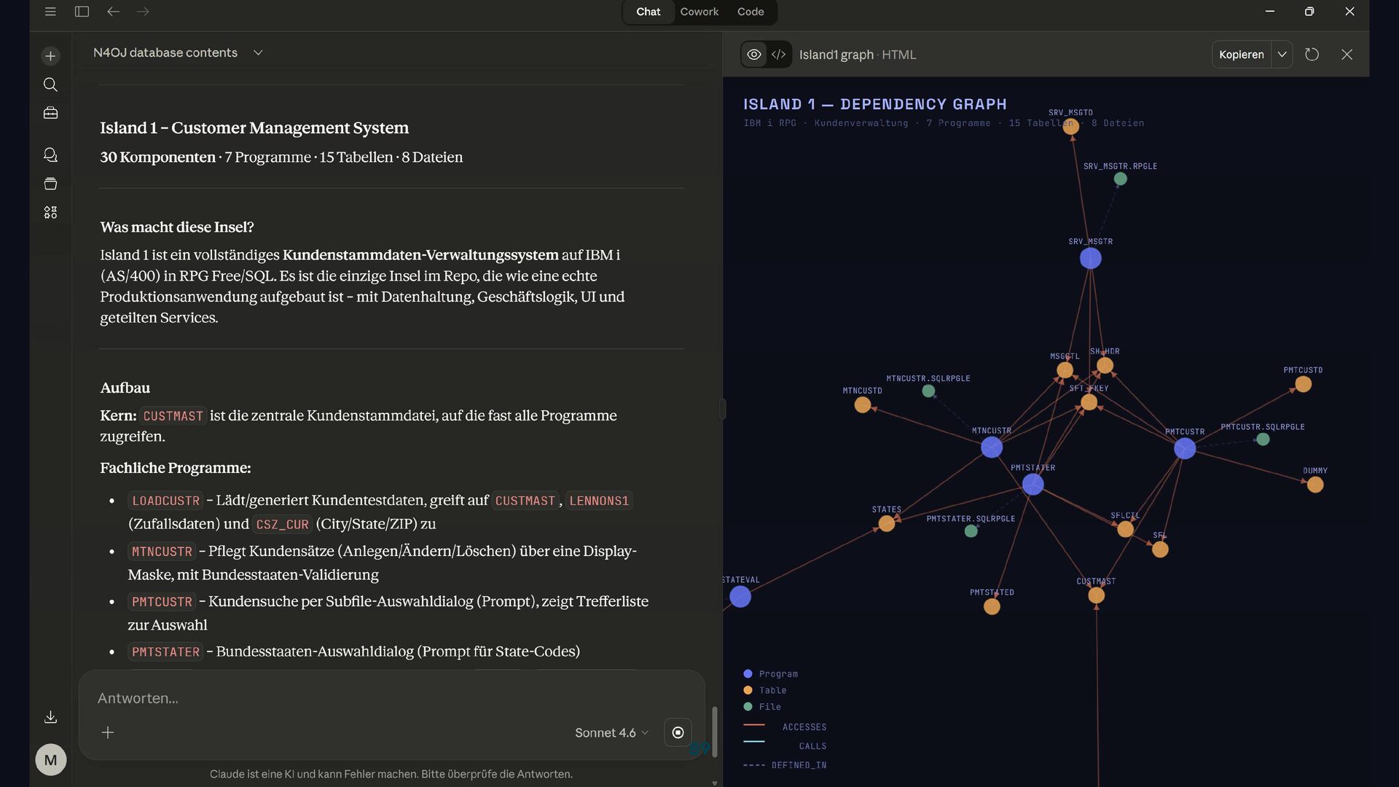Switch to the Cowork tab
The width and height of the screenshot is (1399, 787).
[699, 12]
